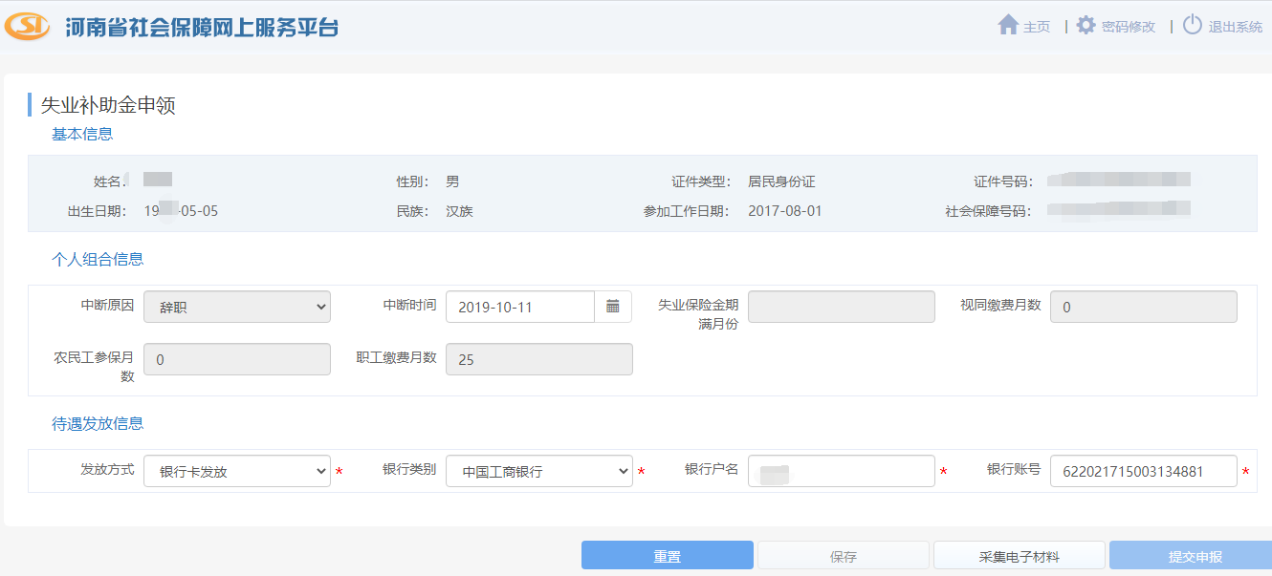This screenshot has height=576, width=1272.
Task: Click the orange SI platform logo
Action: [x=28, y=26]
